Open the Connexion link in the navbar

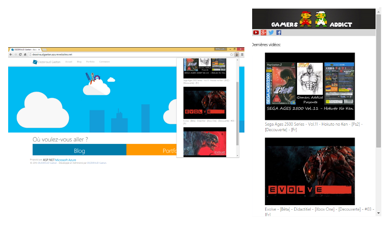pyautogui.click(x=104, y=62)
